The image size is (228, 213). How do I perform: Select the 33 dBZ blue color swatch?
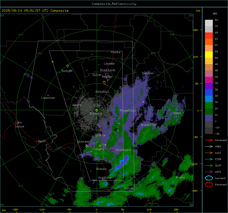(x=209, y=99)
